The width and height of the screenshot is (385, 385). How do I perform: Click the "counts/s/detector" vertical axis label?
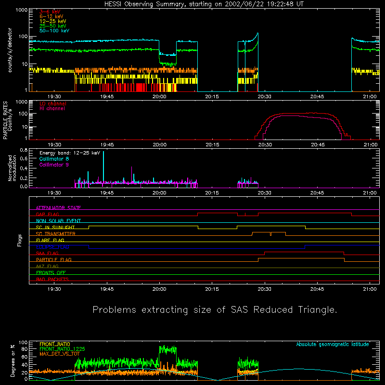tap(10, 50)
